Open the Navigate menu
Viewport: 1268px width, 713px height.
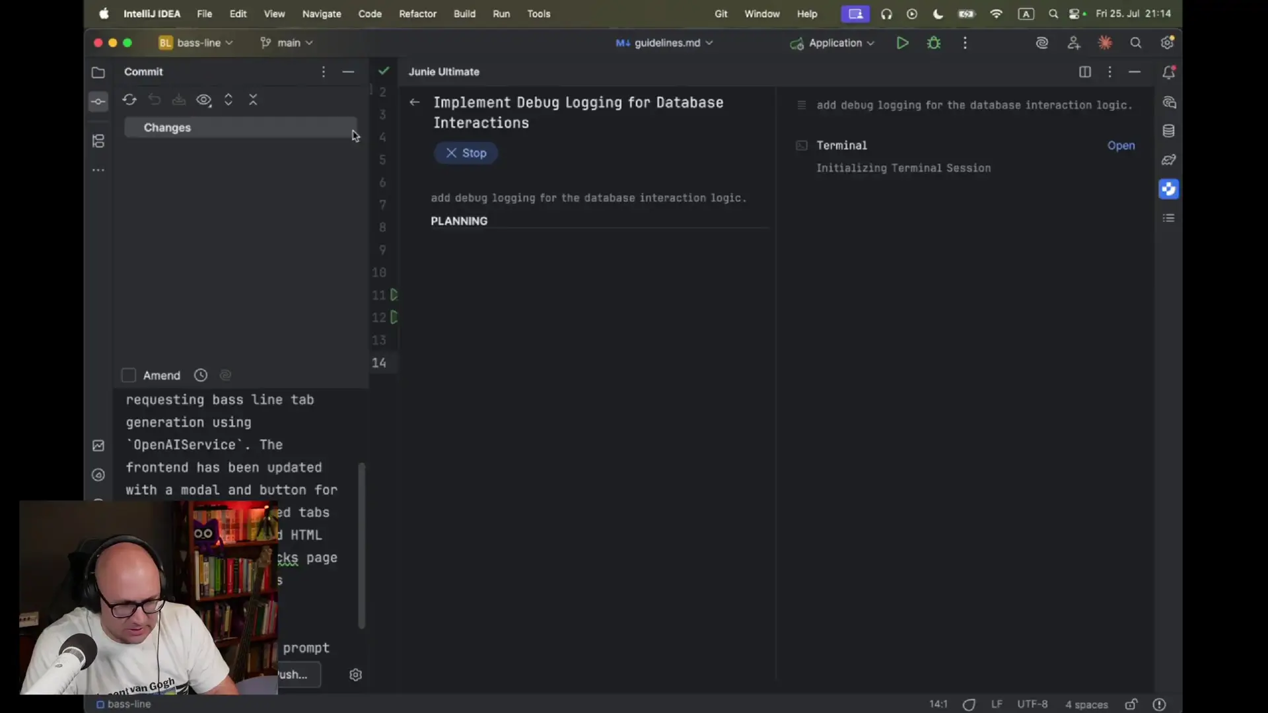click(322, 14)
